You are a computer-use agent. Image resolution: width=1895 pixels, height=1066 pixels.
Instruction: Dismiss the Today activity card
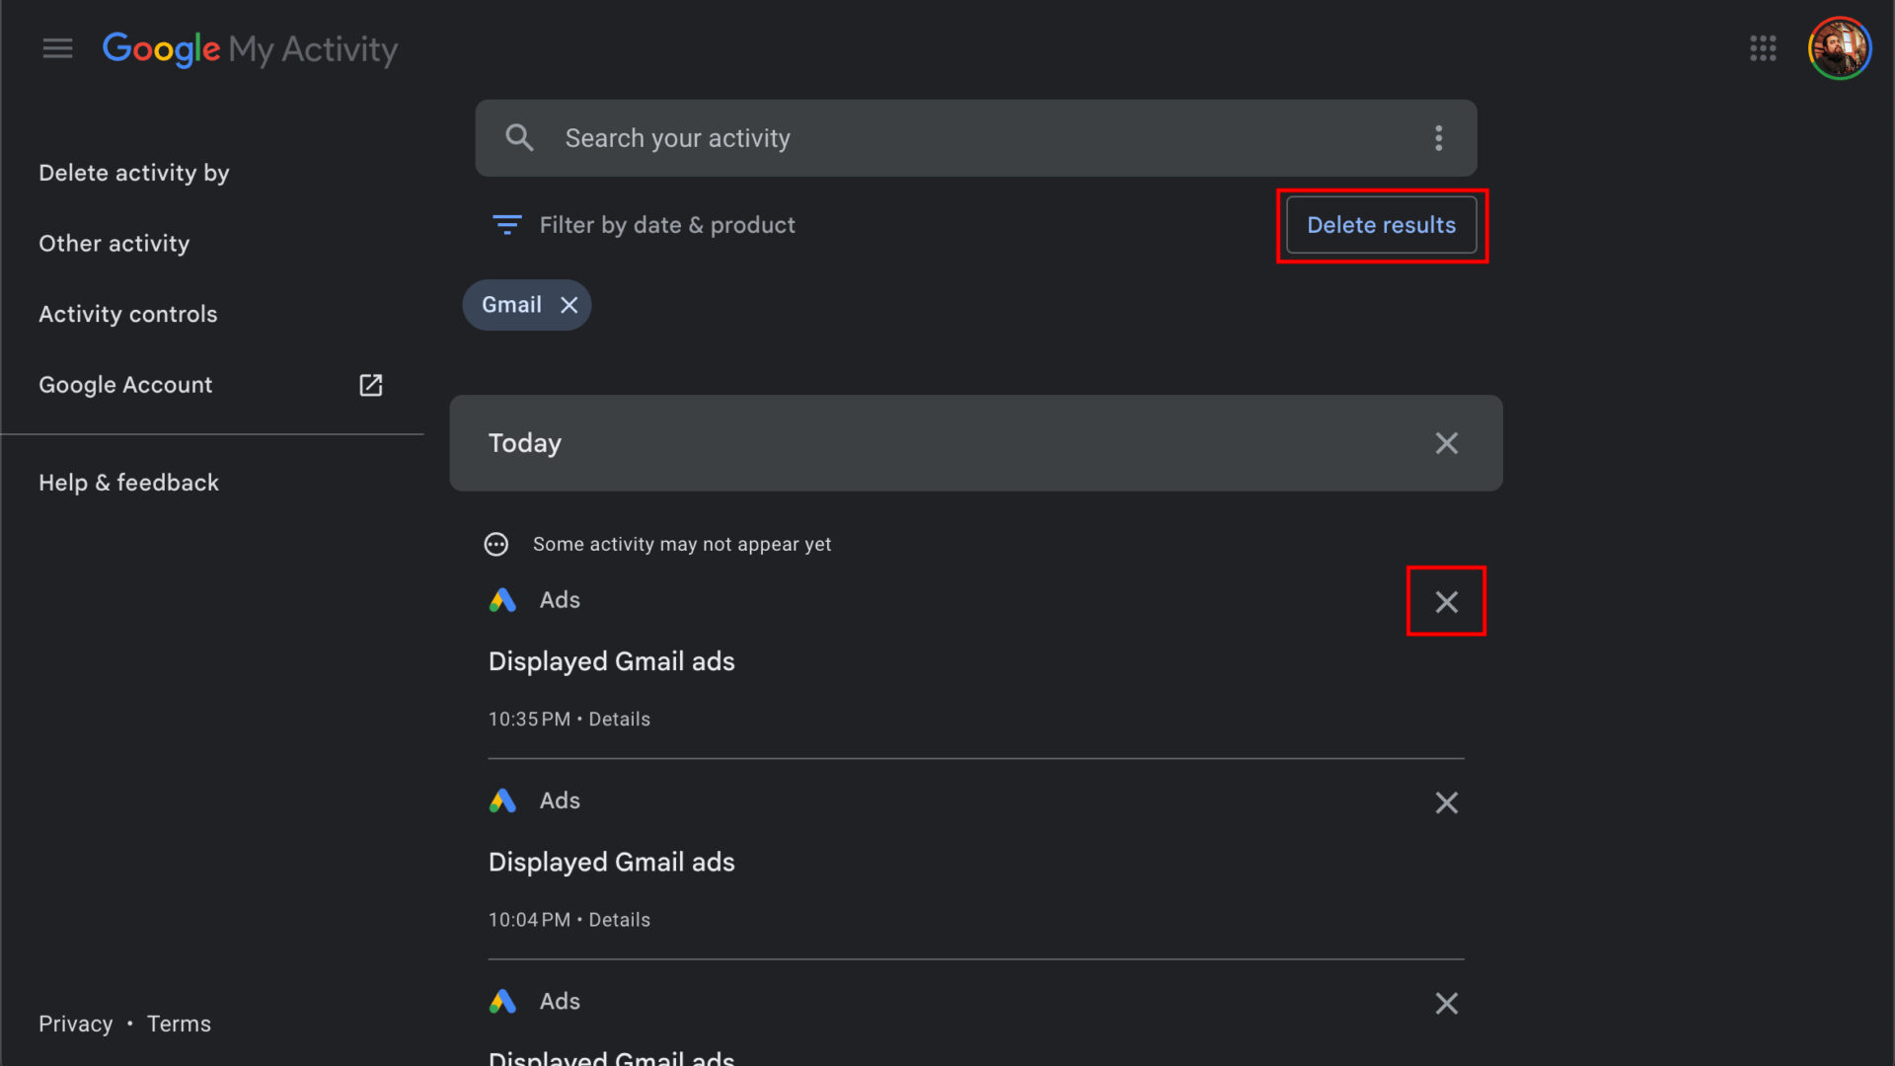(x=1446, y=443)
